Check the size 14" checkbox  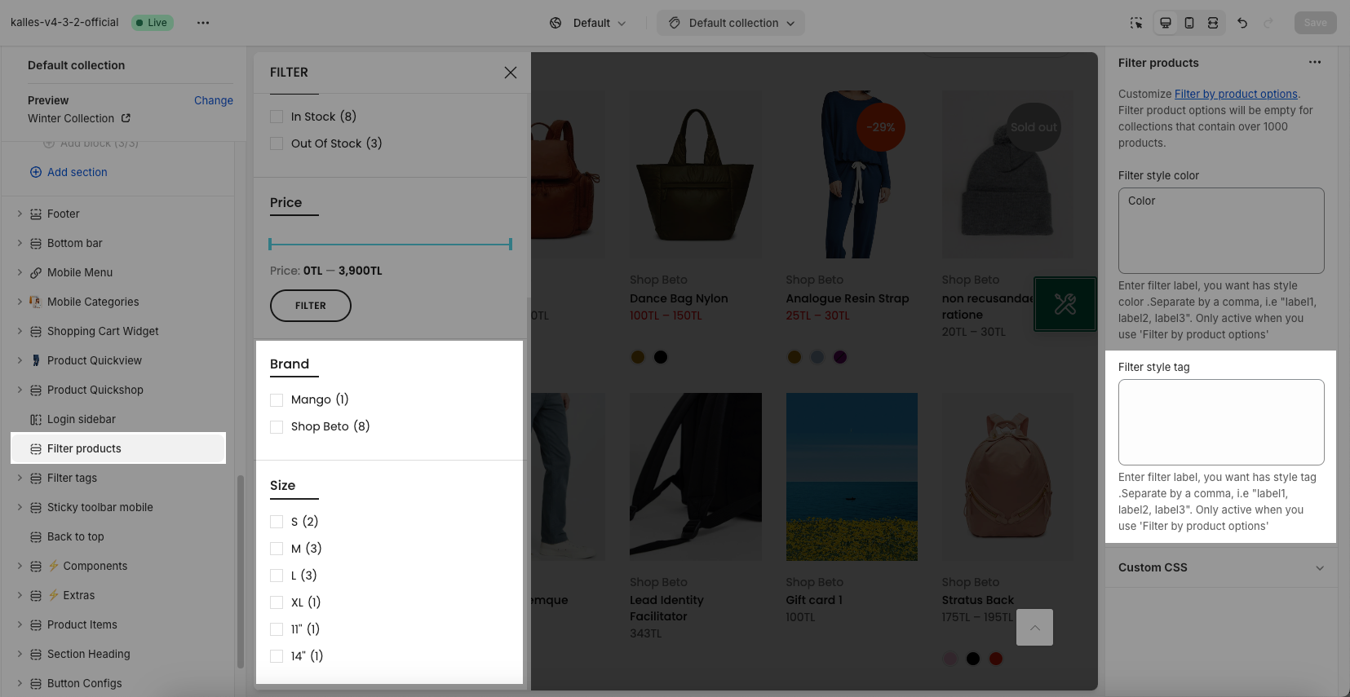277,656
